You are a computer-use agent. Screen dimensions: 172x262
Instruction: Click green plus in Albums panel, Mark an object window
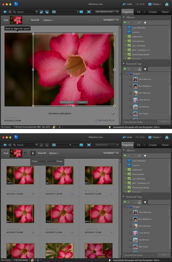(125, 22)
